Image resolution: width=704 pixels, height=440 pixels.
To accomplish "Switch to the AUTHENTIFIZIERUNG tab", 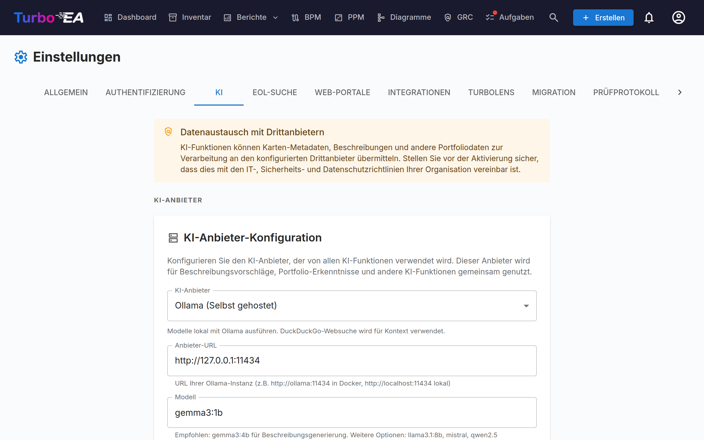I will coord(145,93).
